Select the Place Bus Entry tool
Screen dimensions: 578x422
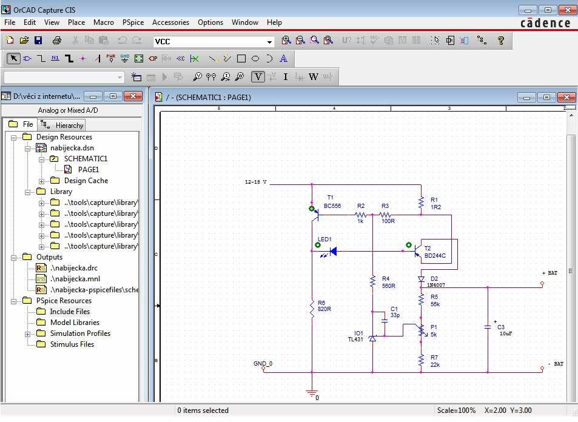tap(97, 59)
